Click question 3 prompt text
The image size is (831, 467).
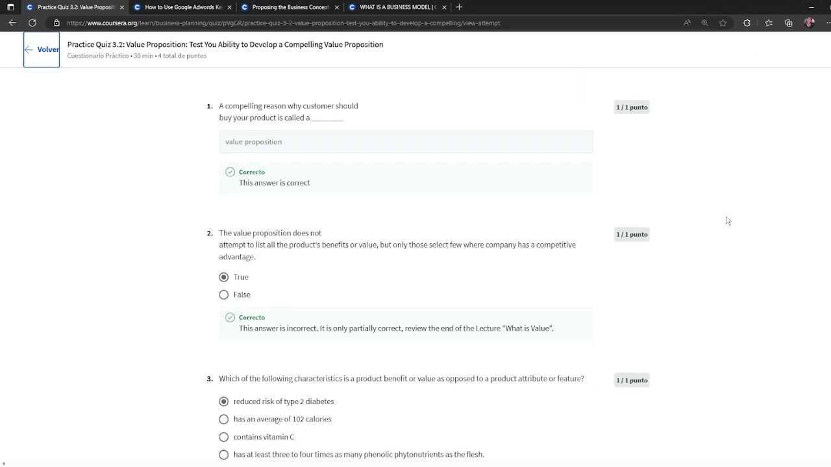tap(401, 379)
